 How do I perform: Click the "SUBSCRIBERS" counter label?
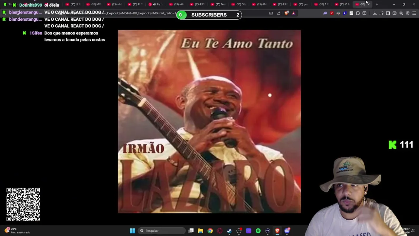209,15
